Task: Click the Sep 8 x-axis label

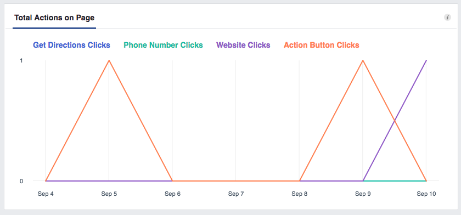Action: pos(300,194)
